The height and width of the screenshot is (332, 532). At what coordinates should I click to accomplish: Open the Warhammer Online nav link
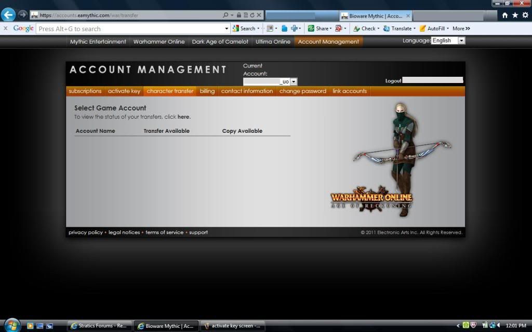159,41
